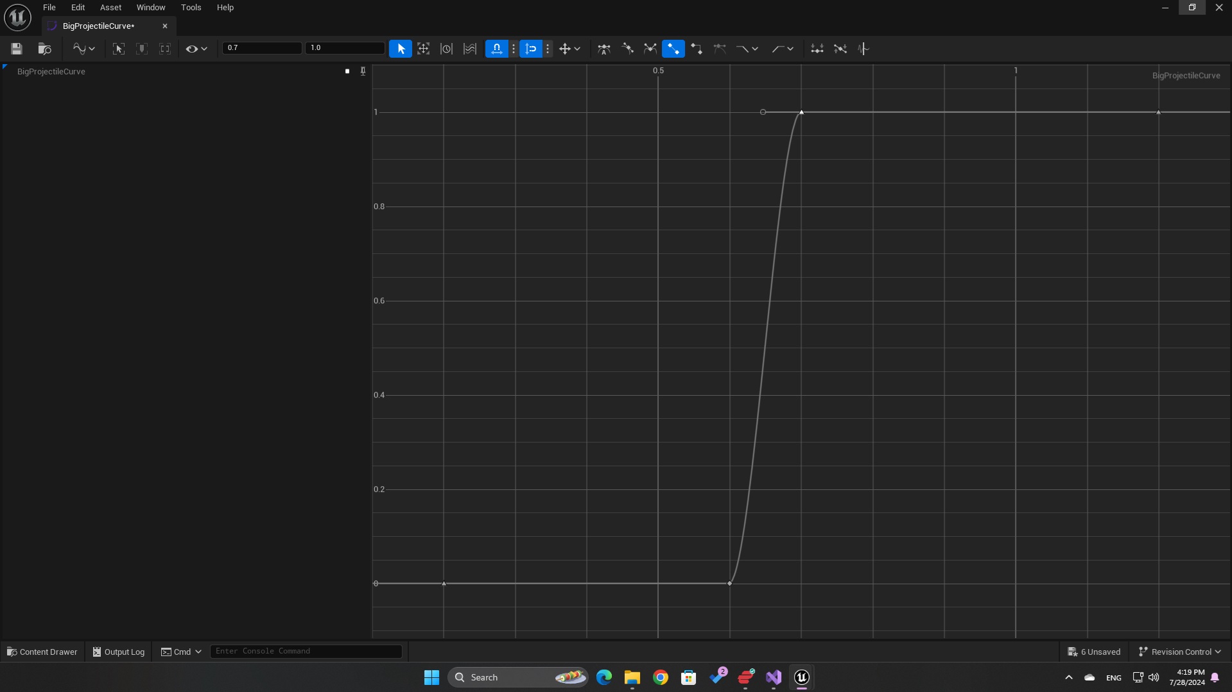
Task: Click the zoom to fit horizontal icon
Action: pos(165,49)
